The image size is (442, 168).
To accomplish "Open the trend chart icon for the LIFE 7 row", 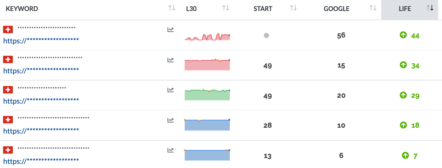I will coord(170,150).
